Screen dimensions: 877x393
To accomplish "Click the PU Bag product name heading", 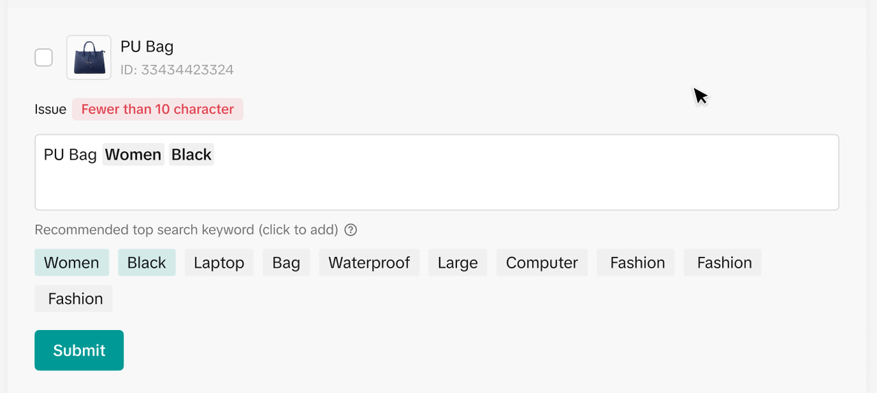I will 147,47.
